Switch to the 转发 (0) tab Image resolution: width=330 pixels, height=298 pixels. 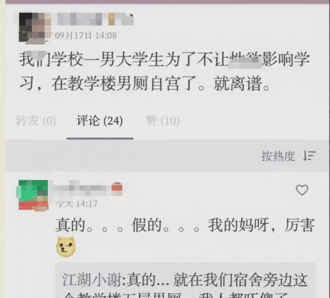click(x=36, y=121)
